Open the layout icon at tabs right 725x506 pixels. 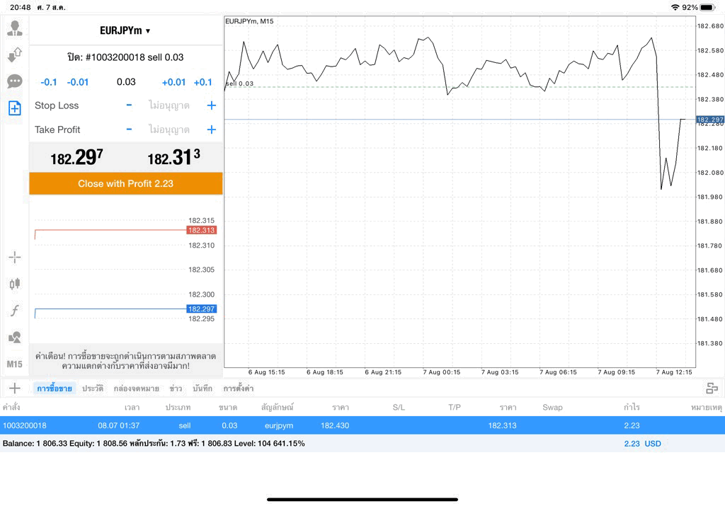coord(712,389)
